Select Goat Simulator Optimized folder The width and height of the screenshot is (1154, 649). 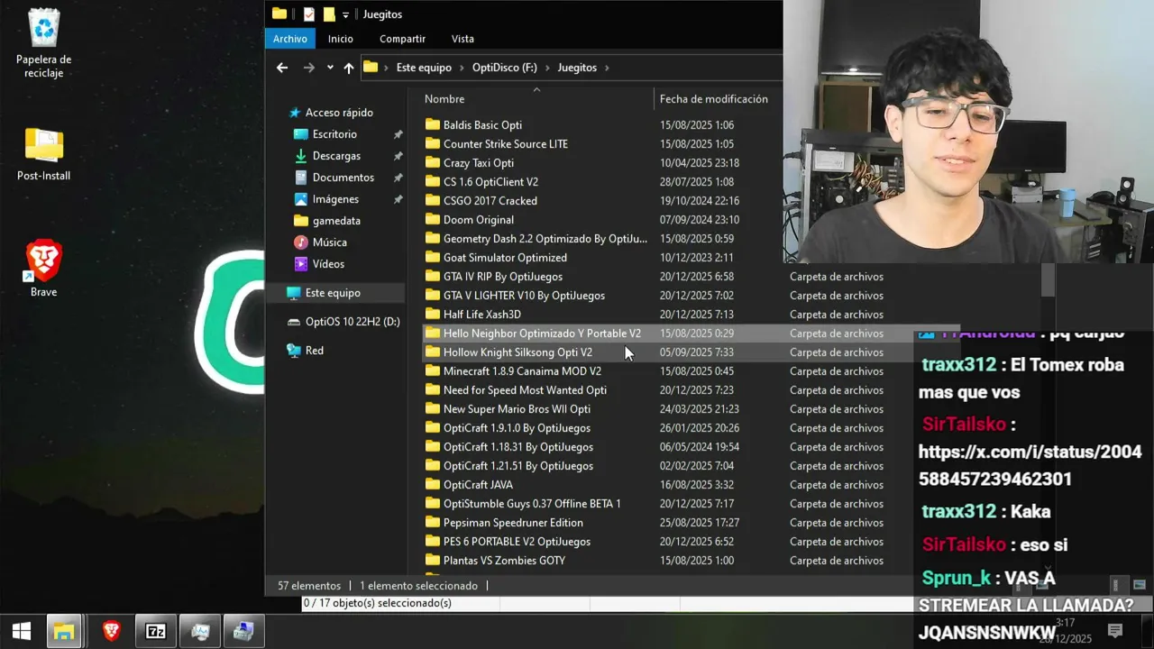(505, 258)
